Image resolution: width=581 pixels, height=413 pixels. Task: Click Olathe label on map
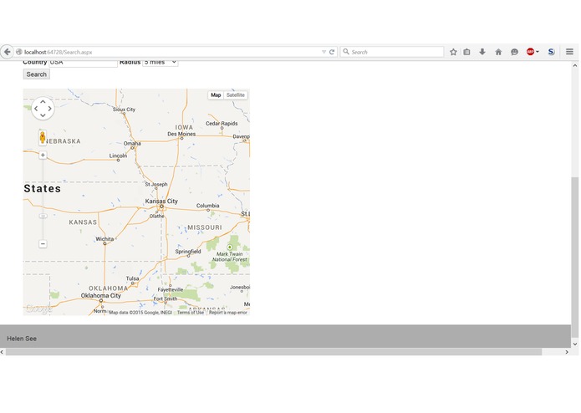(156, 216)
